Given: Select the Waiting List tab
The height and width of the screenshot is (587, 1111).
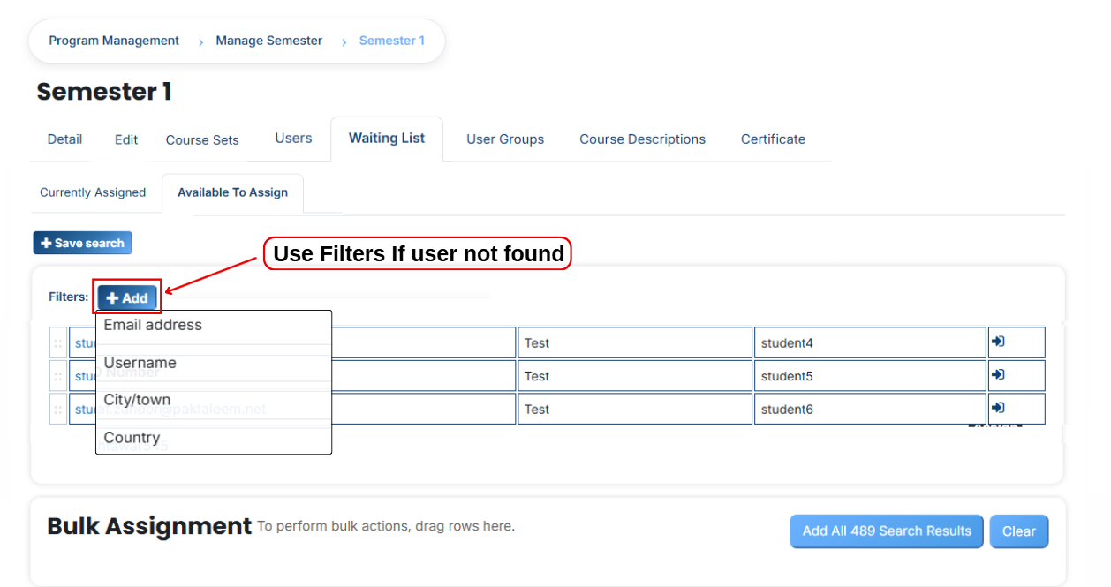Looking at the screenshot, I should pos(387,139).
